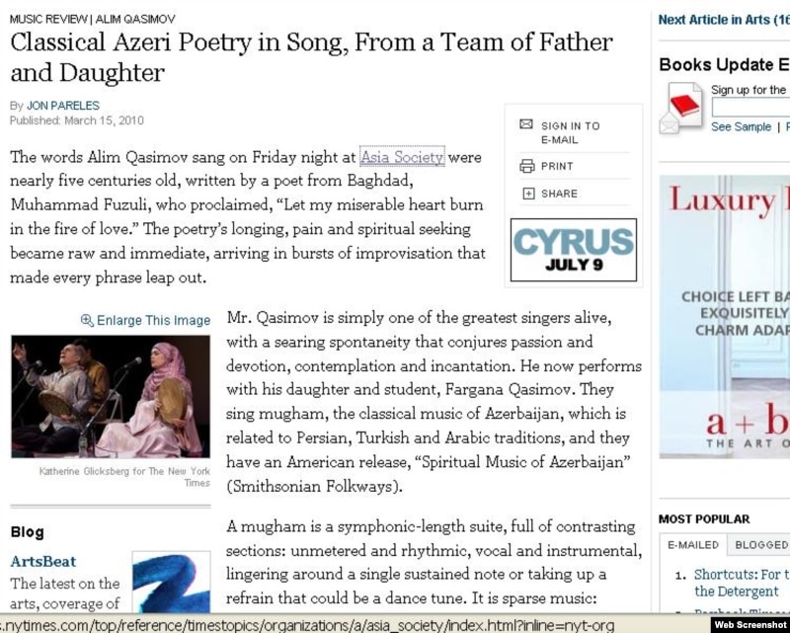Click the red book Books Update icon
This screenshot has width=790, height=633.
(684, 105)
